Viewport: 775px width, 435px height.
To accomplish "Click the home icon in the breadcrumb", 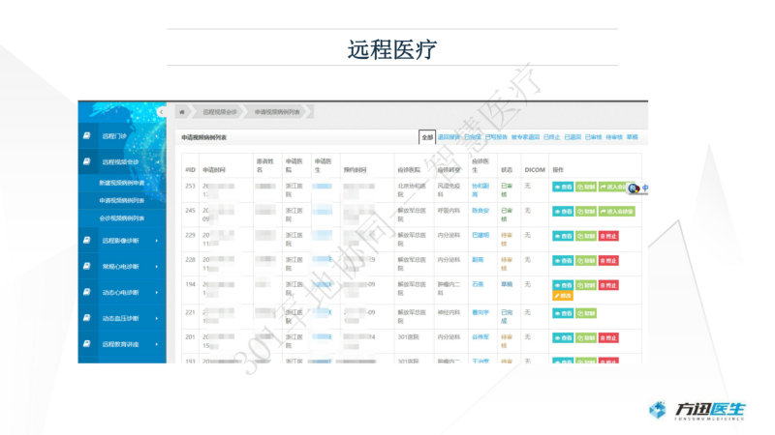I will tap(182, 112).
